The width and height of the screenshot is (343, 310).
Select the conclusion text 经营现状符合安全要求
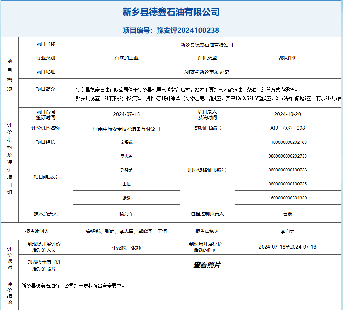(x=98, y=286)
